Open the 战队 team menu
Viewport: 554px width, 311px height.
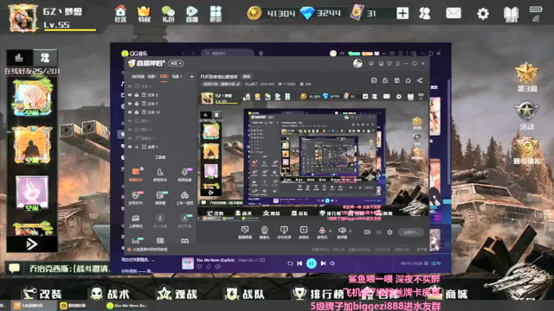pos(245,294)
